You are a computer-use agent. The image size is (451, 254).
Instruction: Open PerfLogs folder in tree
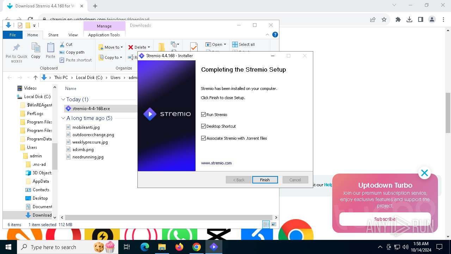35,114
